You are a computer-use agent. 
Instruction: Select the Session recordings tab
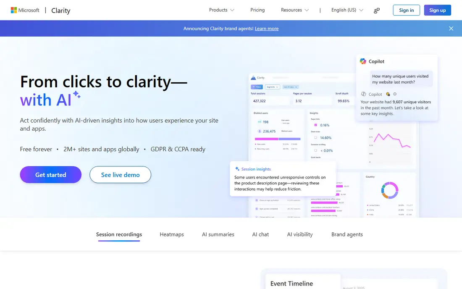[119, 234]
